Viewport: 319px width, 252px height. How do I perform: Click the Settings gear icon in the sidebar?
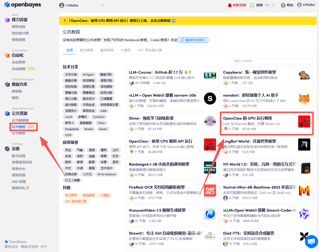coord(7,149)
